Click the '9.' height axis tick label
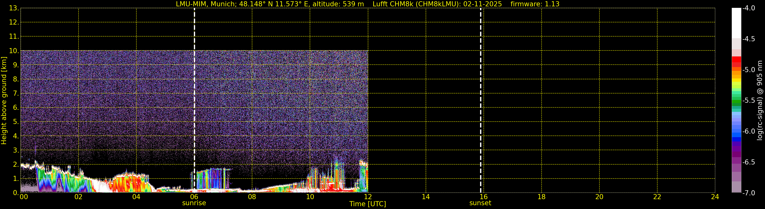 click(x=16, y=65)
